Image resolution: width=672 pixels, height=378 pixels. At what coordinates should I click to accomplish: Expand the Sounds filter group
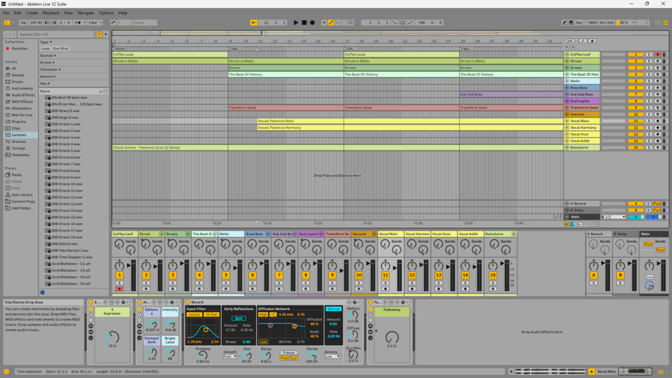(47, 56)
